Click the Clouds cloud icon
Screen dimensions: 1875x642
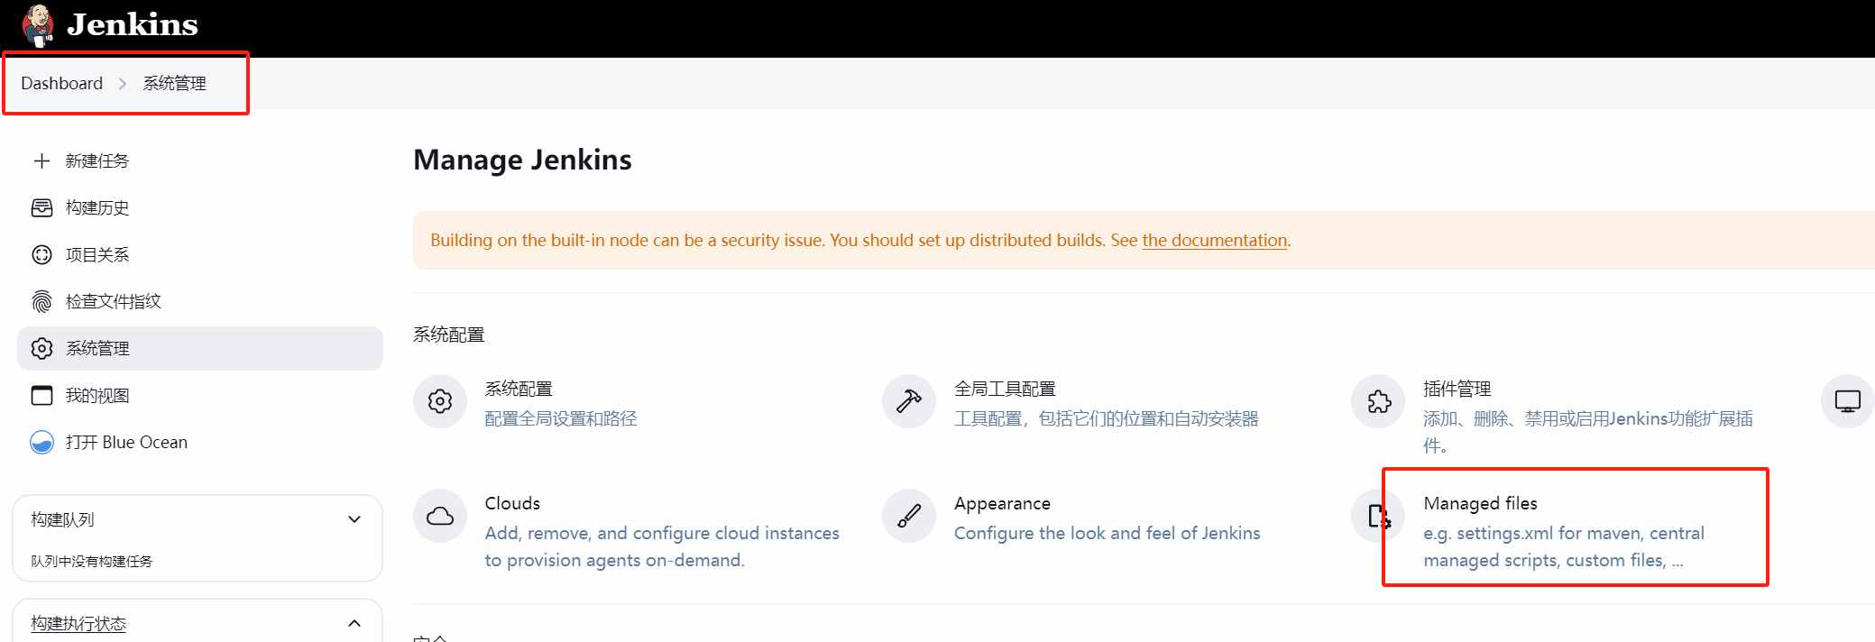440,516
